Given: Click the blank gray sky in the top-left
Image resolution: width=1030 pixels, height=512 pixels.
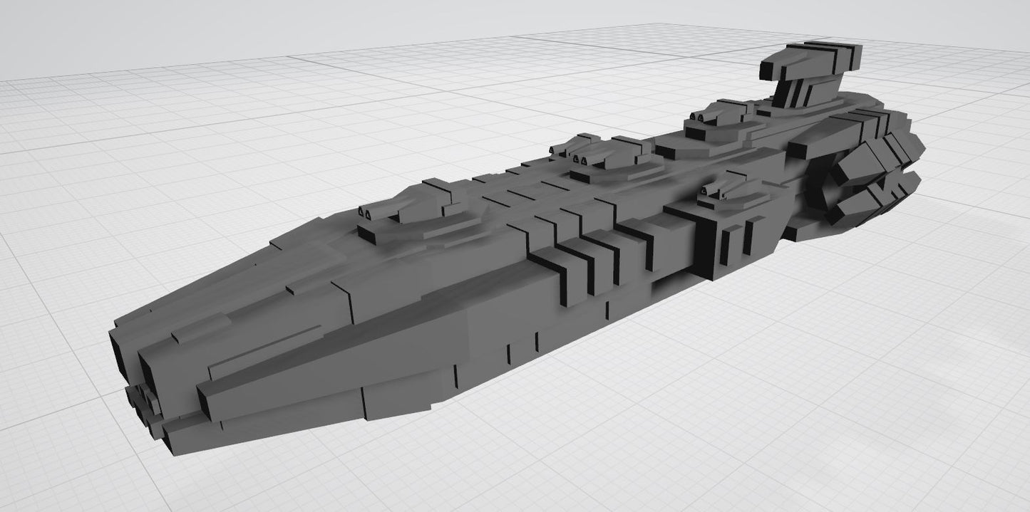Looking at the screenshot, I should pos(107,36).
